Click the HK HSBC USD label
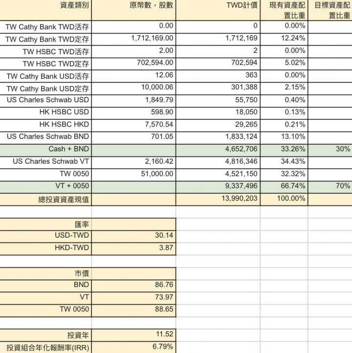 [x=64, y=112]
